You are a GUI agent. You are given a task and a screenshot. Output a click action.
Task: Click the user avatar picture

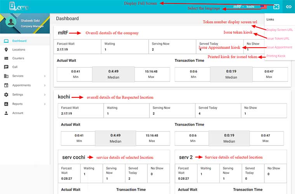coord(11,22)
